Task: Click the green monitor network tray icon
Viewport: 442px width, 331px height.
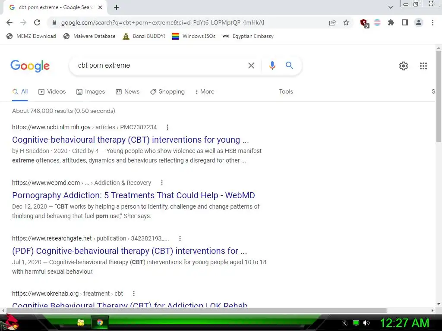Action: tap(356, 323)
